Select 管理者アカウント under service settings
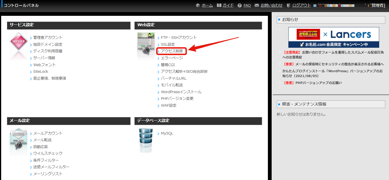Screen dimensions: 389x180 48,38
